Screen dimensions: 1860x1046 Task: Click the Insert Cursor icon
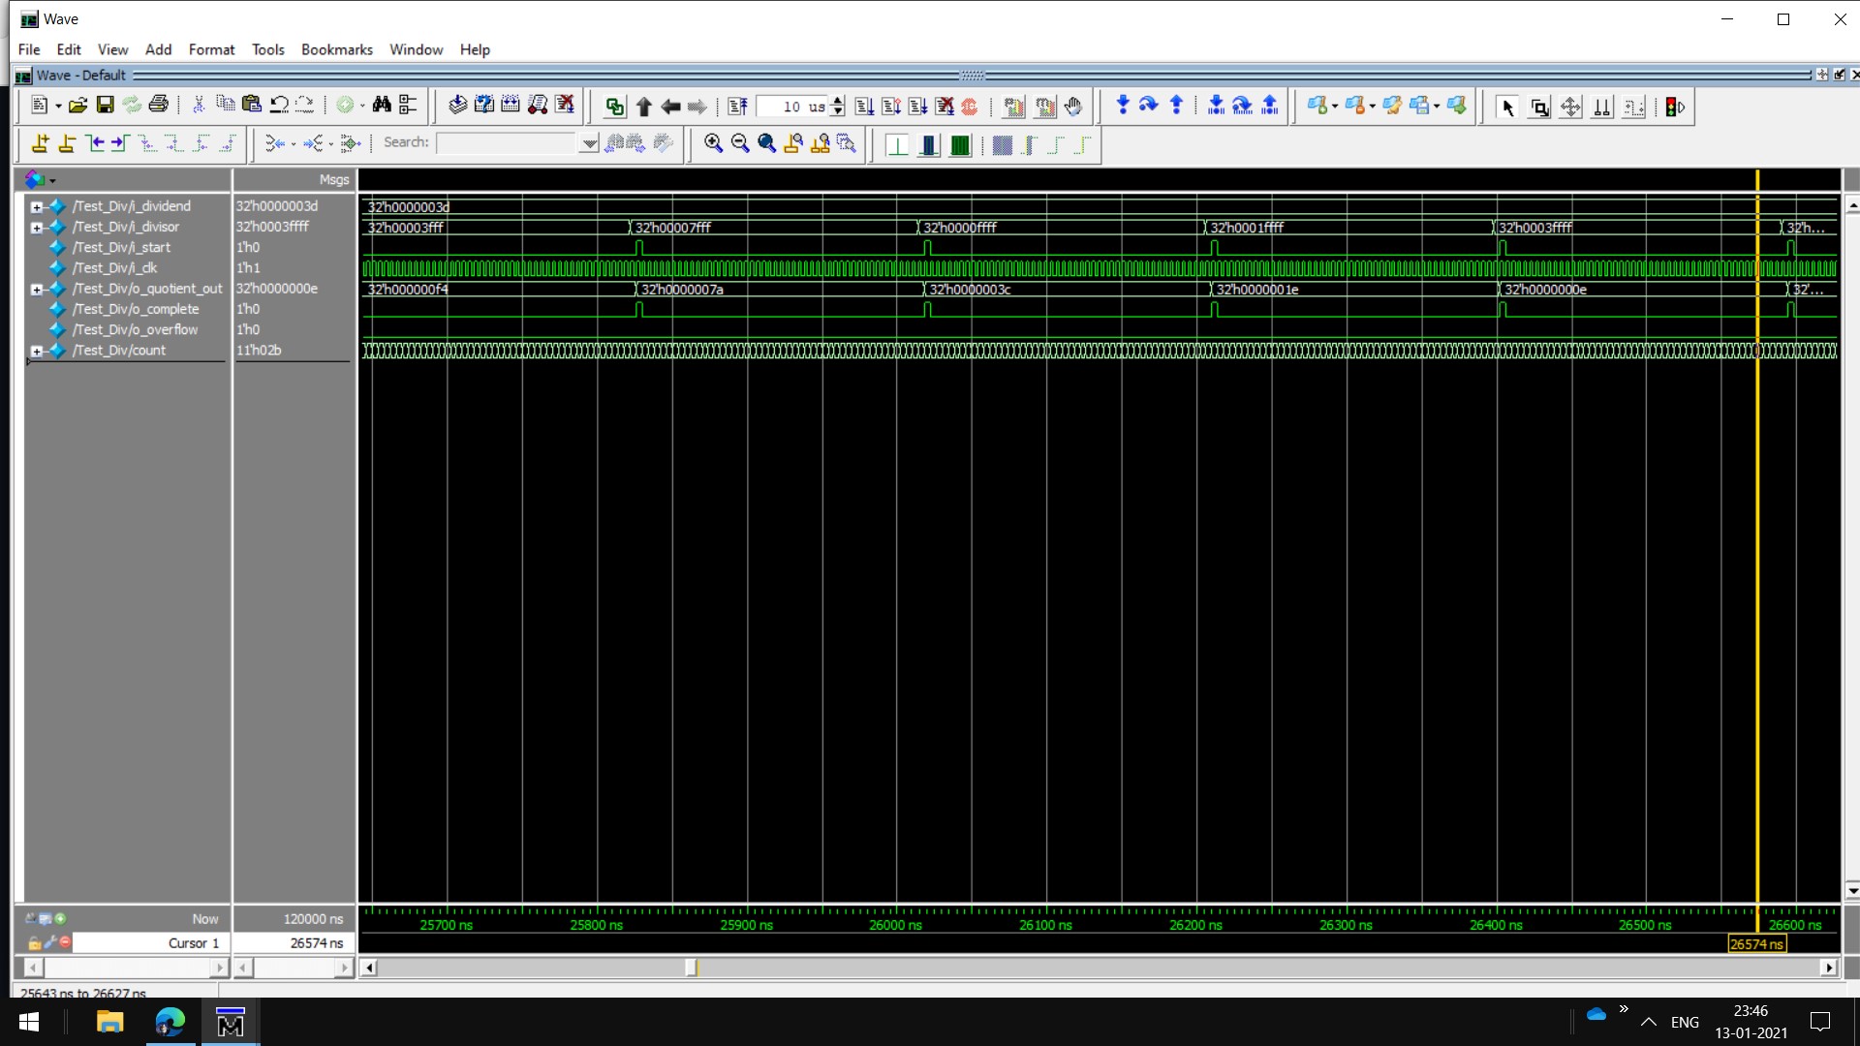coord(40,143)
